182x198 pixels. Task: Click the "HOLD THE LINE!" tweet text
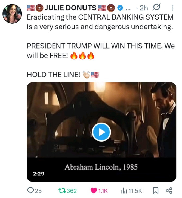(53, 75)
